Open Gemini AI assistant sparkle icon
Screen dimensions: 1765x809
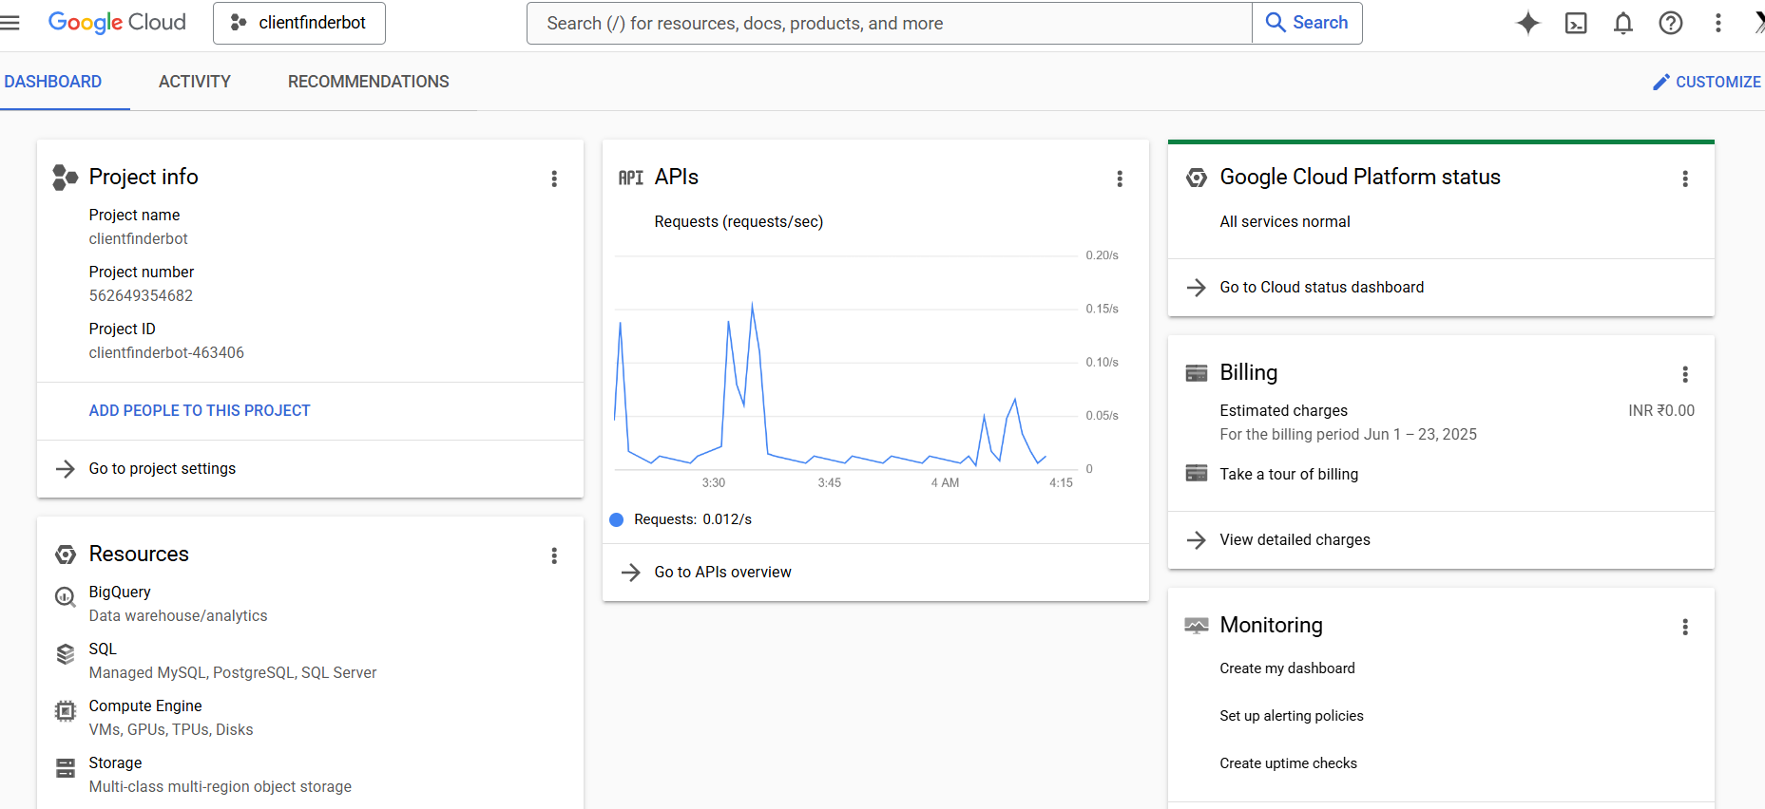1527,23
